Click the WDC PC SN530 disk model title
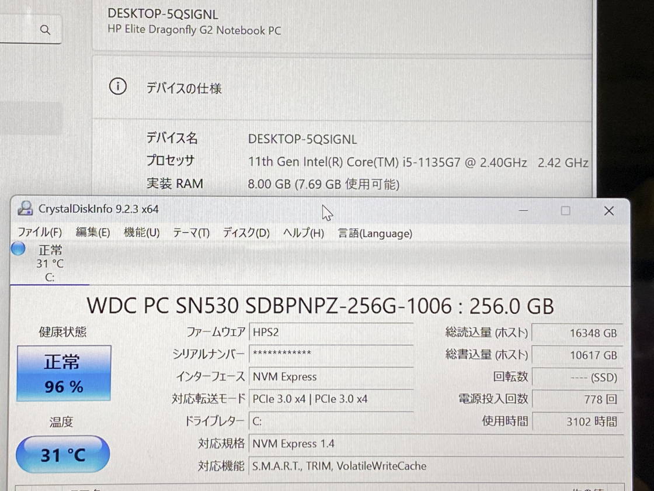This screenshot has width=654, height=491. pos(320,306)
